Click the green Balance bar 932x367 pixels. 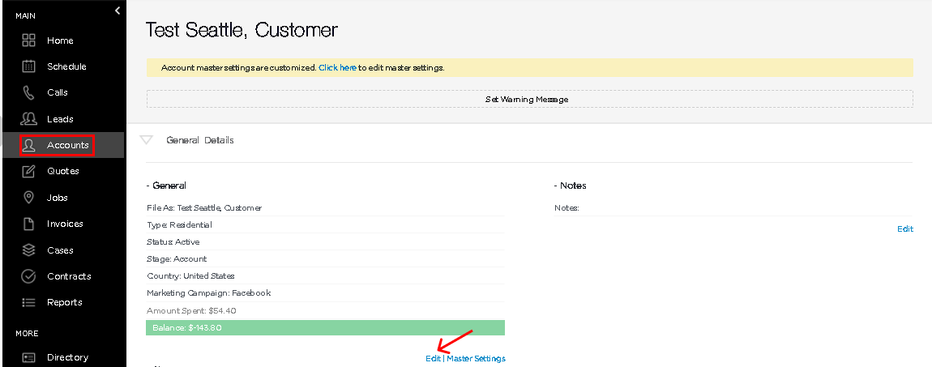[325, 328]
